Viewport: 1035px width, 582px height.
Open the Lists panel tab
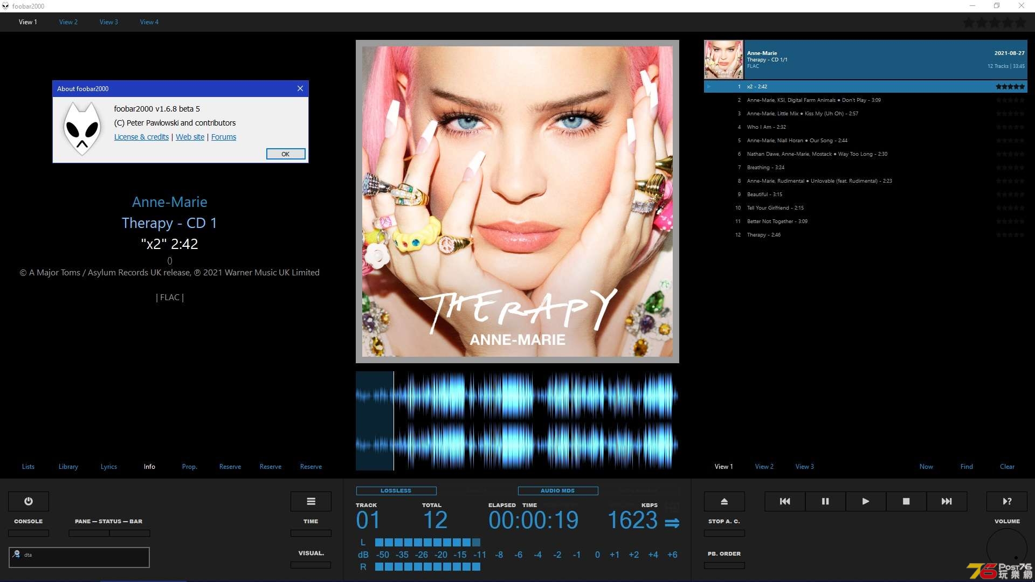(x=28, y=467)
